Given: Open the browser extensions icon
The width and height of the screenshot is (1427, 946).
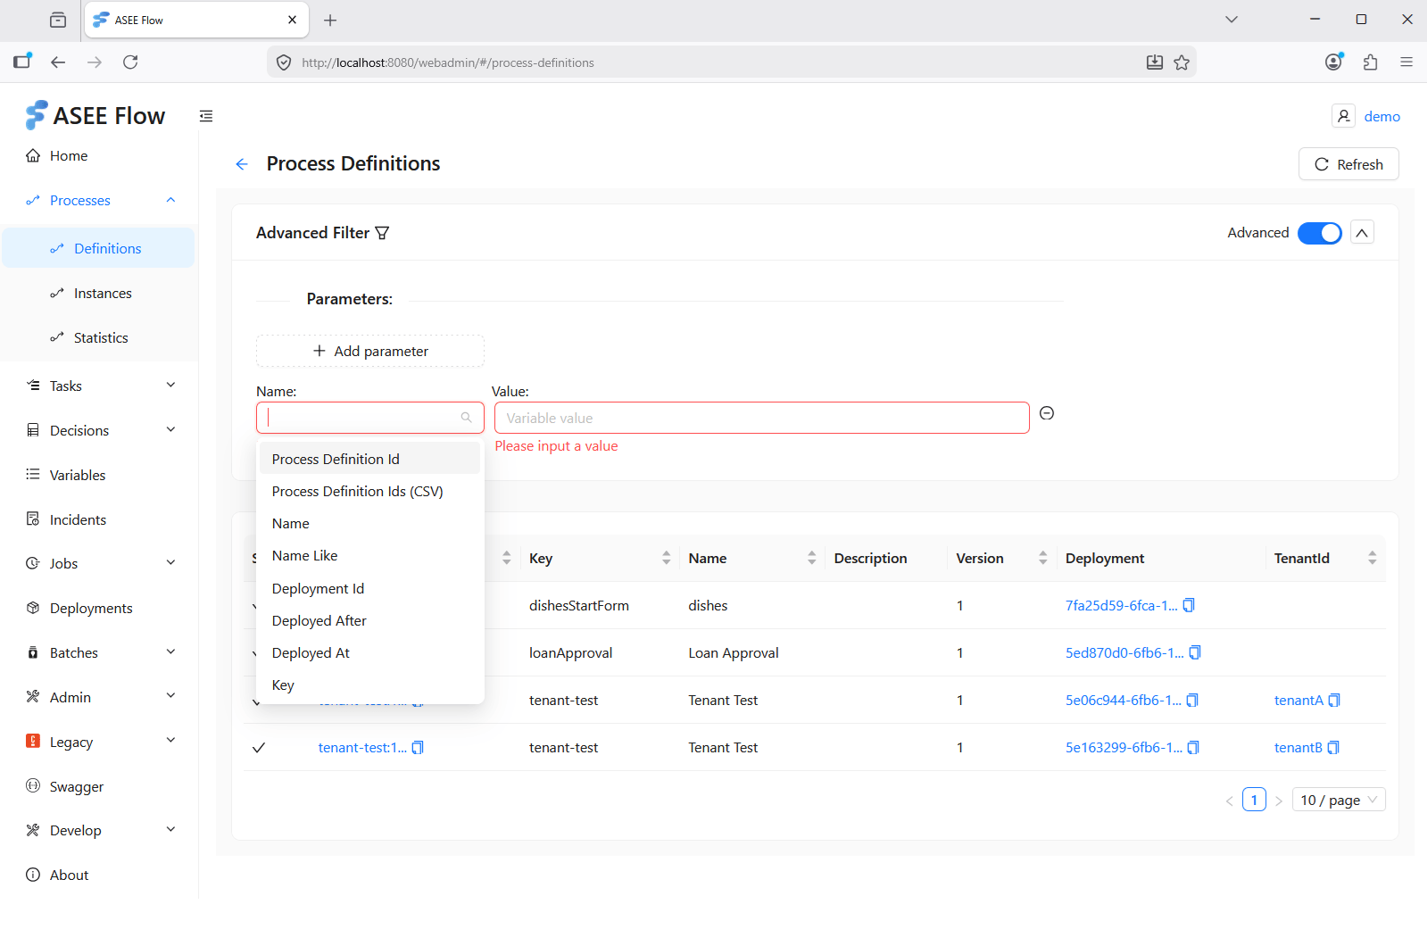Looking at the screenshot, I should click(1370, 62).
